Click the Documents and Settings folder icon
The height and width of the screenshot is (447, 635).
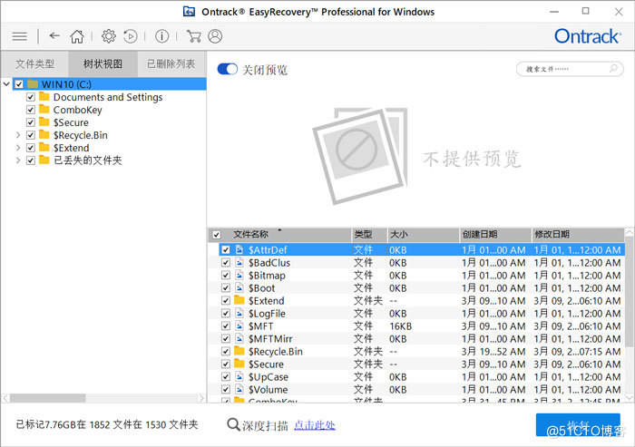(x=44, y=97)
